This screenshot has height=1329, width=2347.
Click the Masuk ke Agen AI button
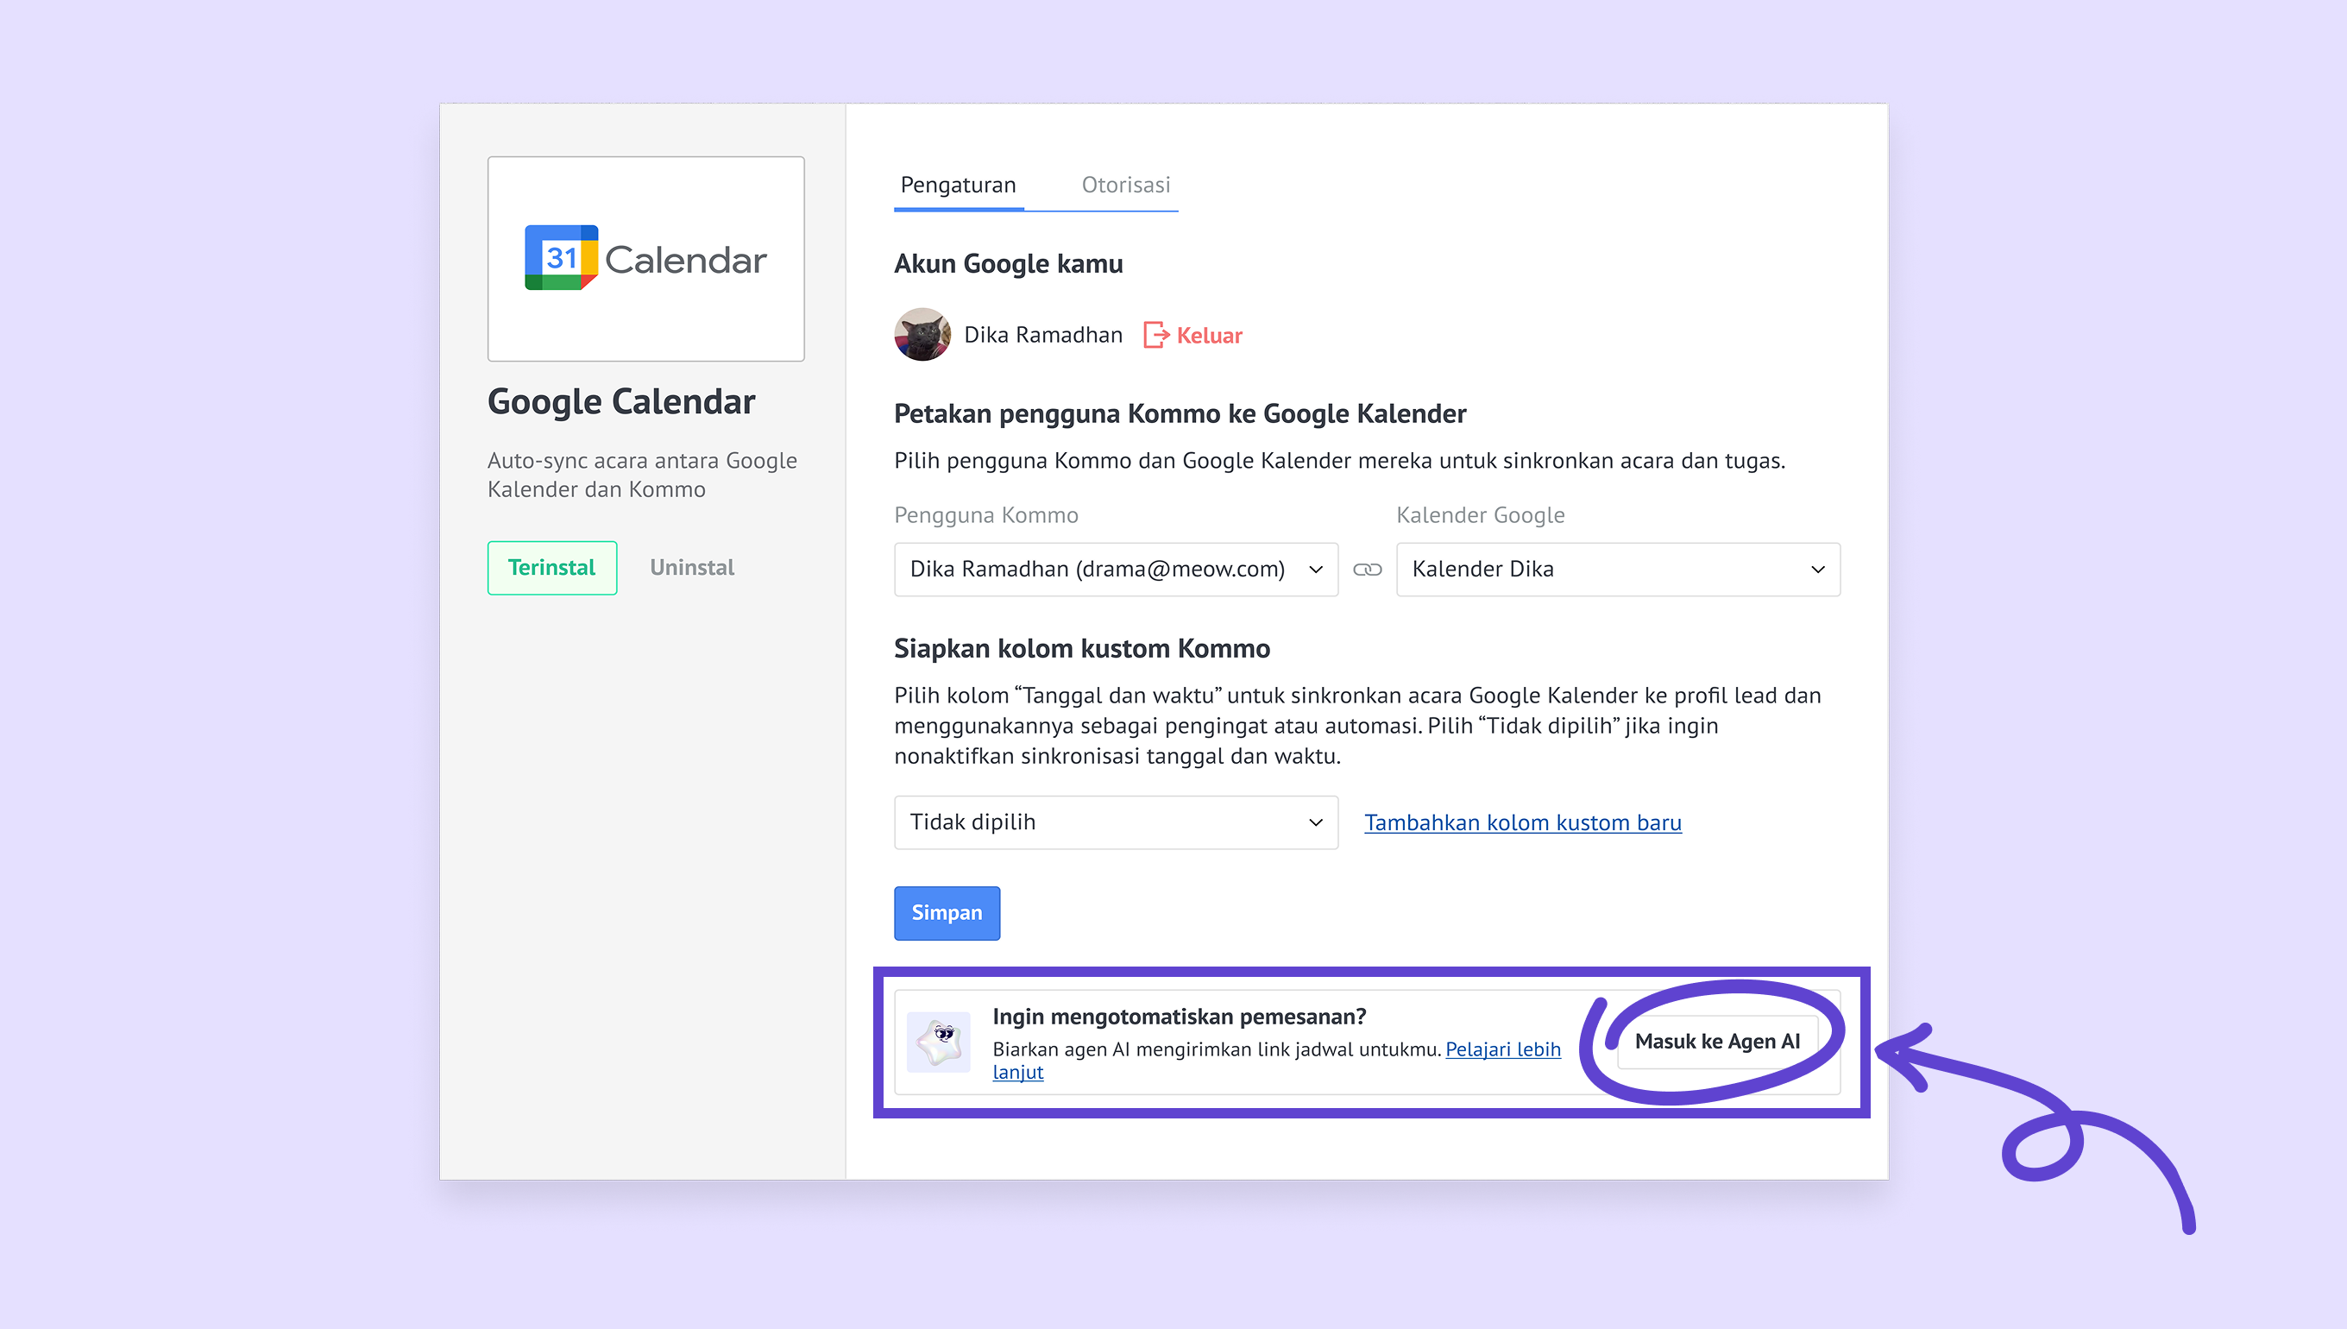pyautogui.click(x=1716, y=1042)
